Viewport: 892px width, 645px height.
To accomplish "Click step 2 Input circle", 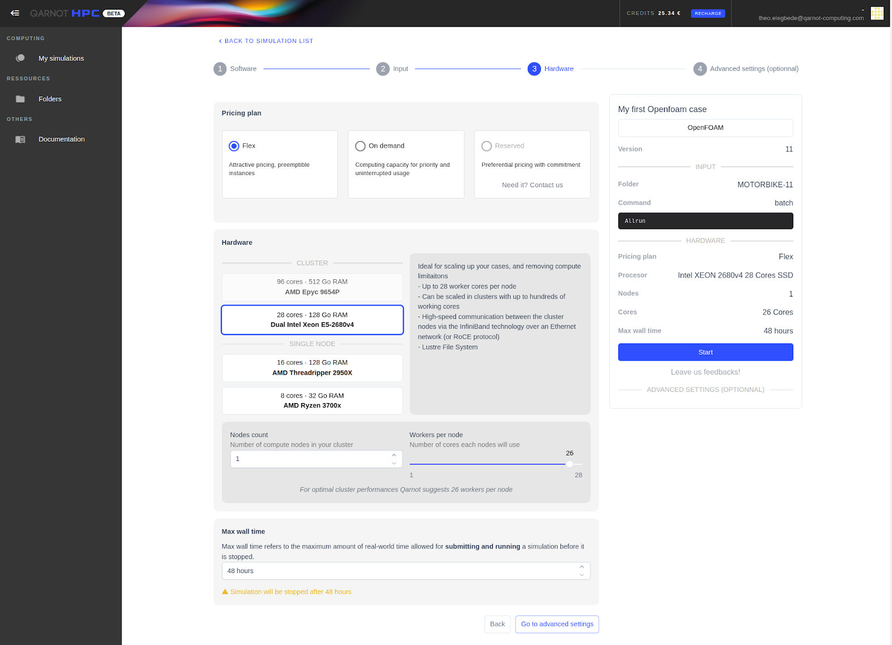I will [382, 69].
